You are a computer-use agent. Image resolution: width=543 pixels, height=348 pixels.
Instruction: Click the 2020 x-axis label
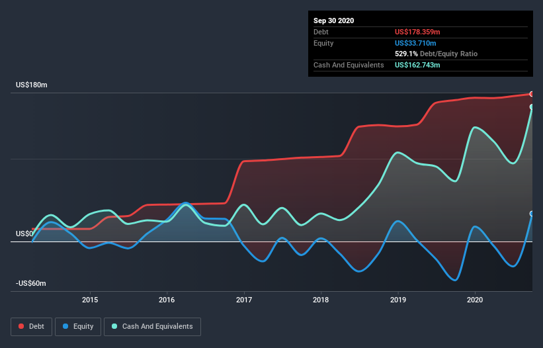[x=475, y=300]
